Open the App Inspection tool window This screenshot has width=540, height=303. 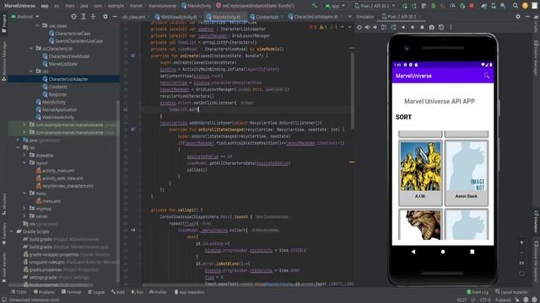tap(189, 292)
